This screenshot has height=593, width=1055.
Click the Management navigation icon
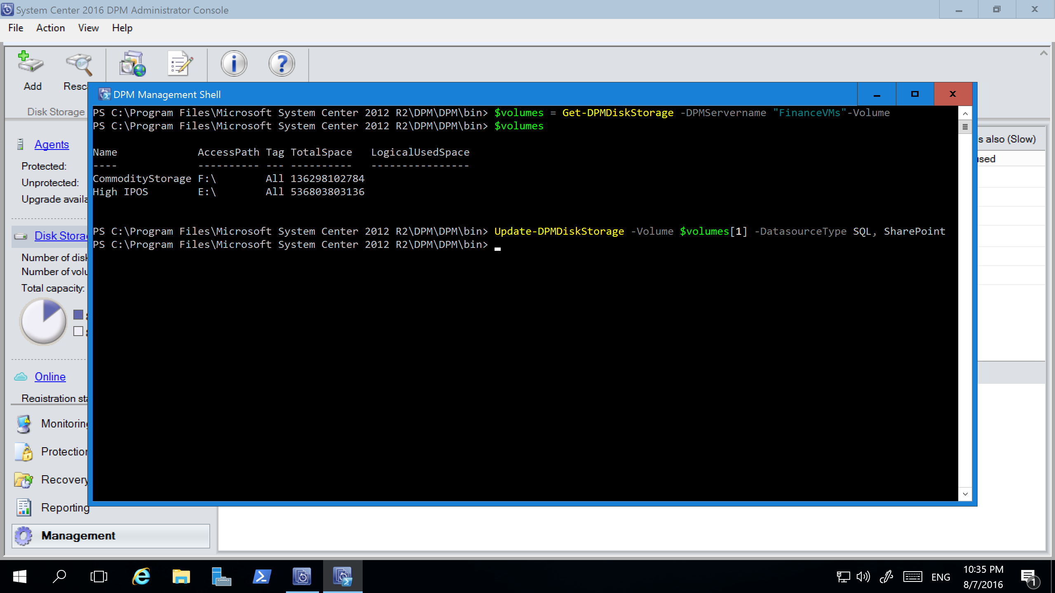pyautogui.click(x=26, y=536)
